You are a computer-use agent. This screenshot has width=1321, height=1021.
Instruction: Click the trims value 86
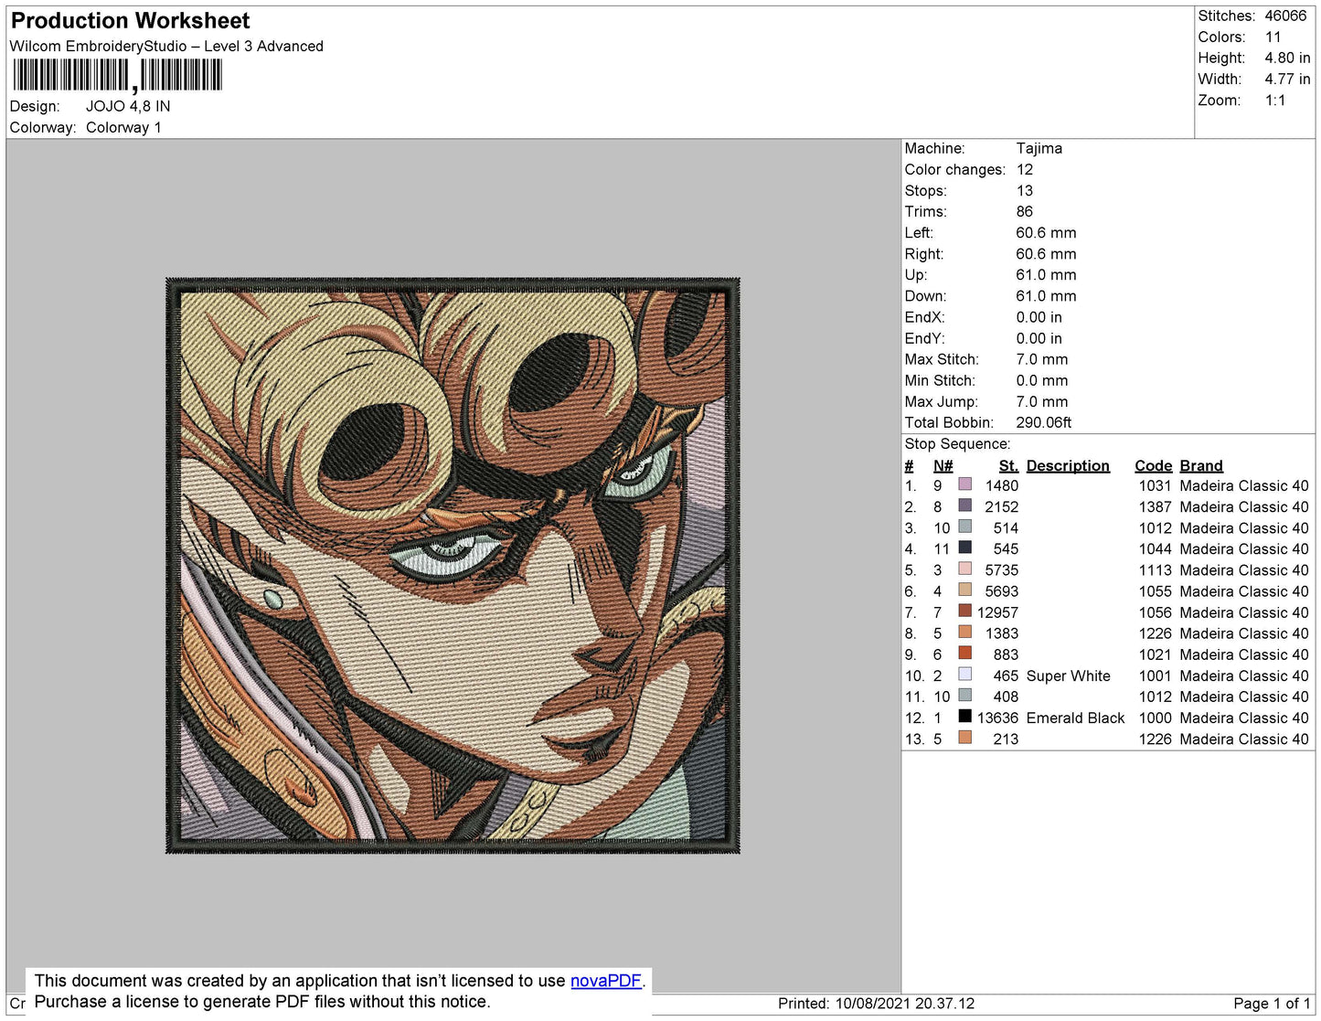point(1025,211)
